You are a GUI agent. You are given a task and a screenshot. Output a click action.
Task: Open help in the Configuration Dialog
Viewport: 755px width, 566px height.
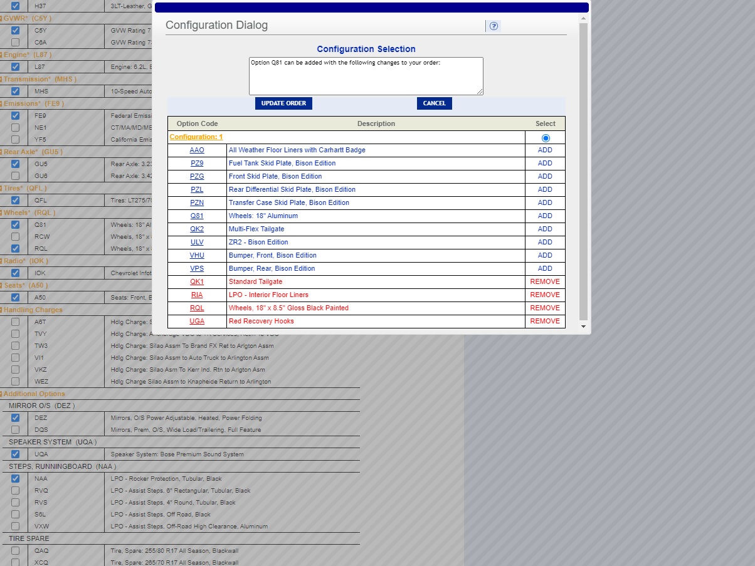click(494, 26)
